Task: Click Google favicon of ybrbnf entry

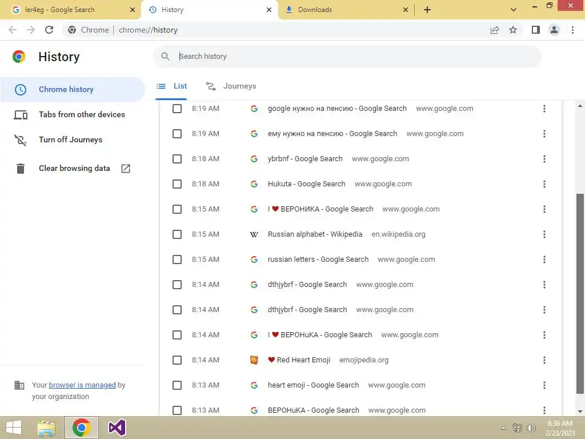Action: [x=254, y=159]
